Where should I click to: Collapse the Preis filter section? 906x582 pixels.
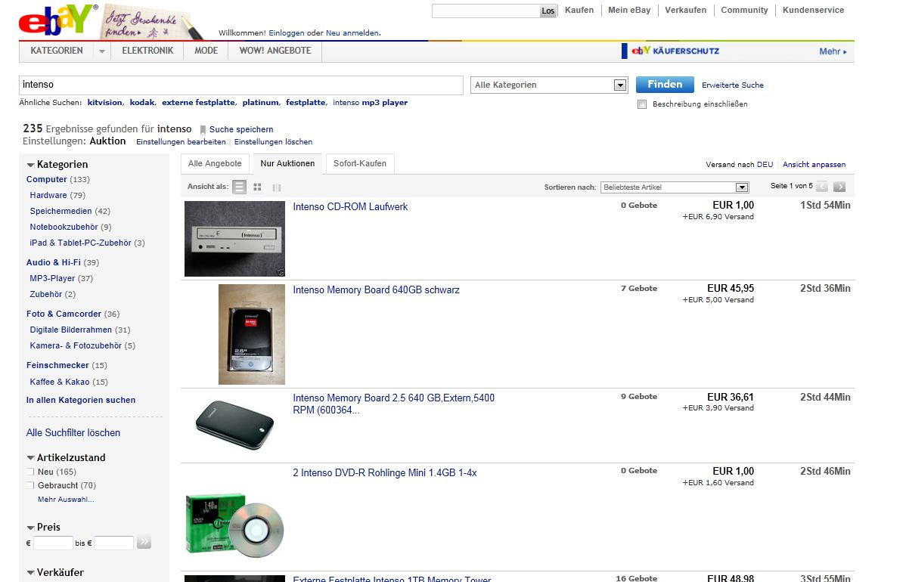pos(30,528)
